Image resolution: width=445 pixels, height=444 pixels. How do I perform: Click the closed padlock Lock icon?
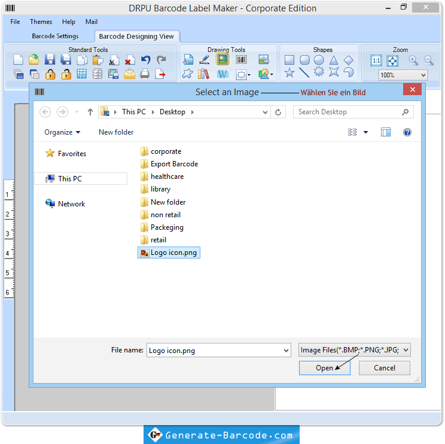[50, 74]
